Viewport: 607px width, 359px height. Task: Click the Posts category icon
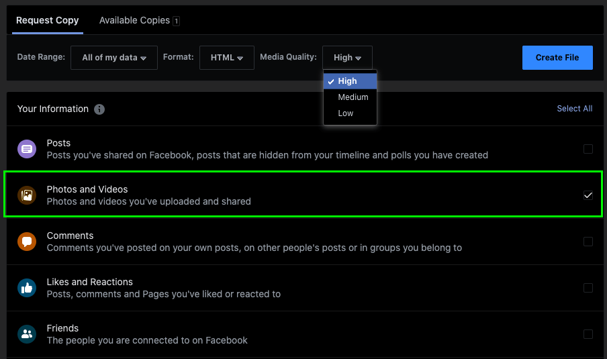click(27, 149)
